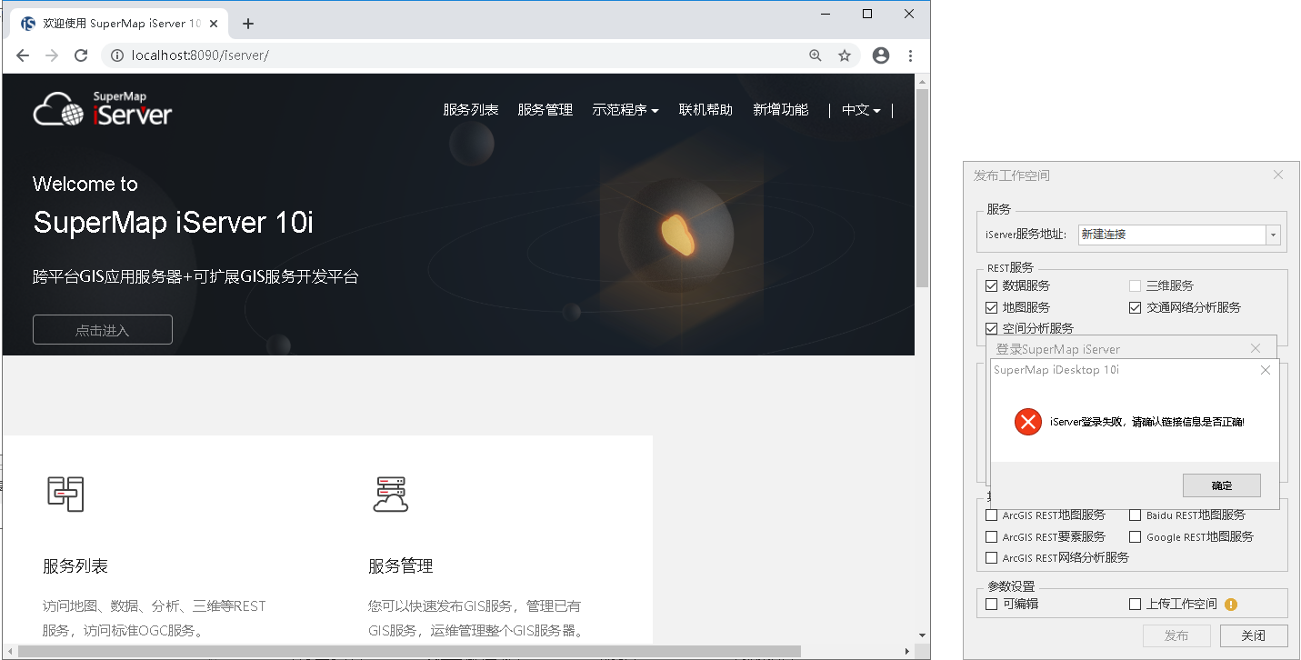
Task: Click the vertical scrollbar up arrow
Action: [x=922, y=81]
